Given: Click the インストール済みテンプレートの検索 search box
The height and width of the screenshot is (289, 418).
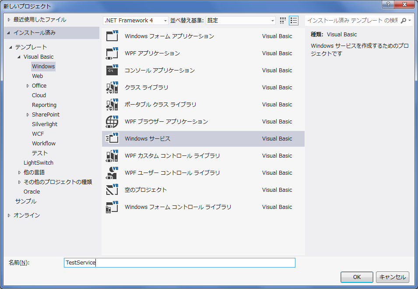Looking at the screenshot, I should point(352,21).
